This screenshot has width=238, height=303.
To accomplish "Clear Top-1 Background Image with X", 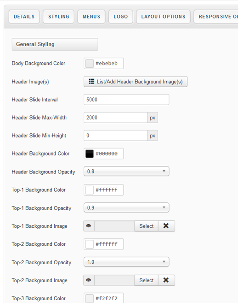I will (x=166, y=226).
